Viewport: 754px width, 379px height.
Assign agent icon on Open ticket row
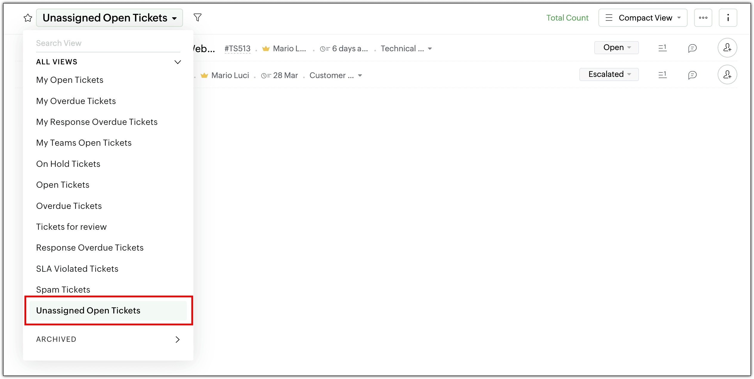[727, 48]
